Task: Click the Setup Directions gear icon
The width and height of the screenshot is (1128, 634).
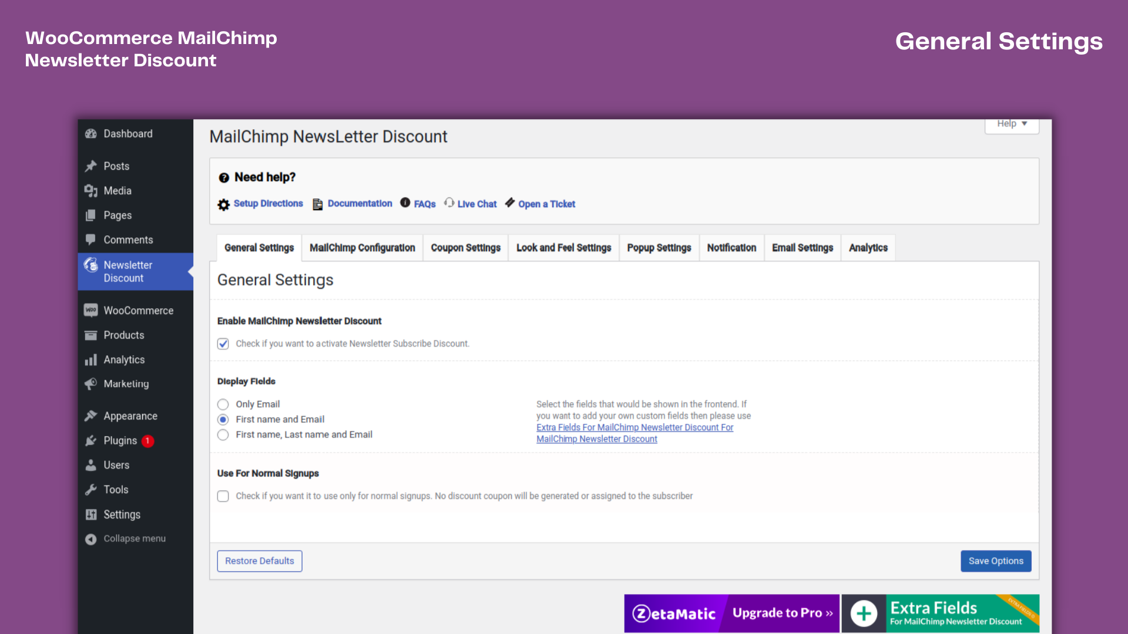Action: pyautogui.click(x=224, y=204)
